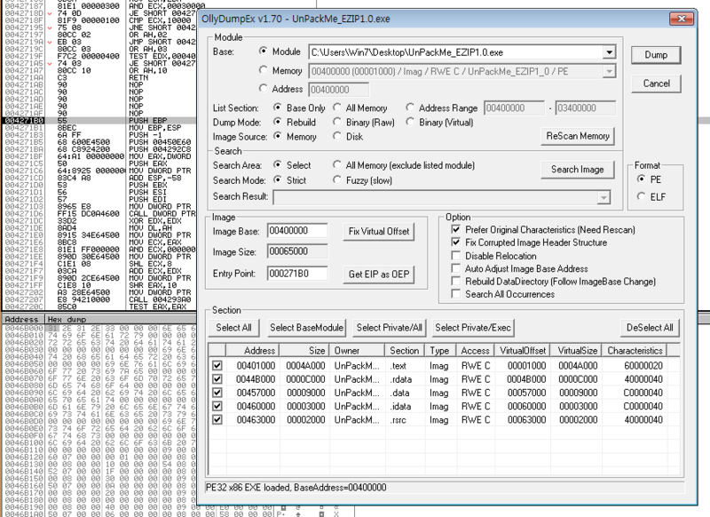
Task: Click the VirtualSize column header
Action: pos(577,351)
